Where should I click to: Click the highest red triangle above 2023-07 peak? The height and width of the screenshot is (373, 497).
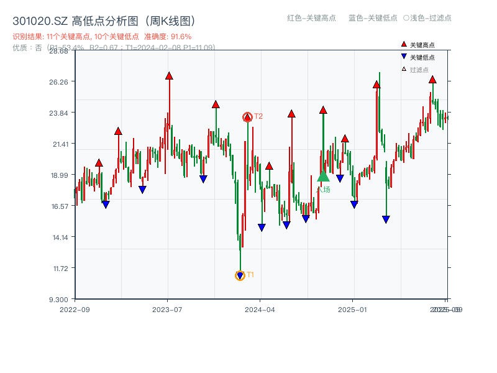point(168,76)
